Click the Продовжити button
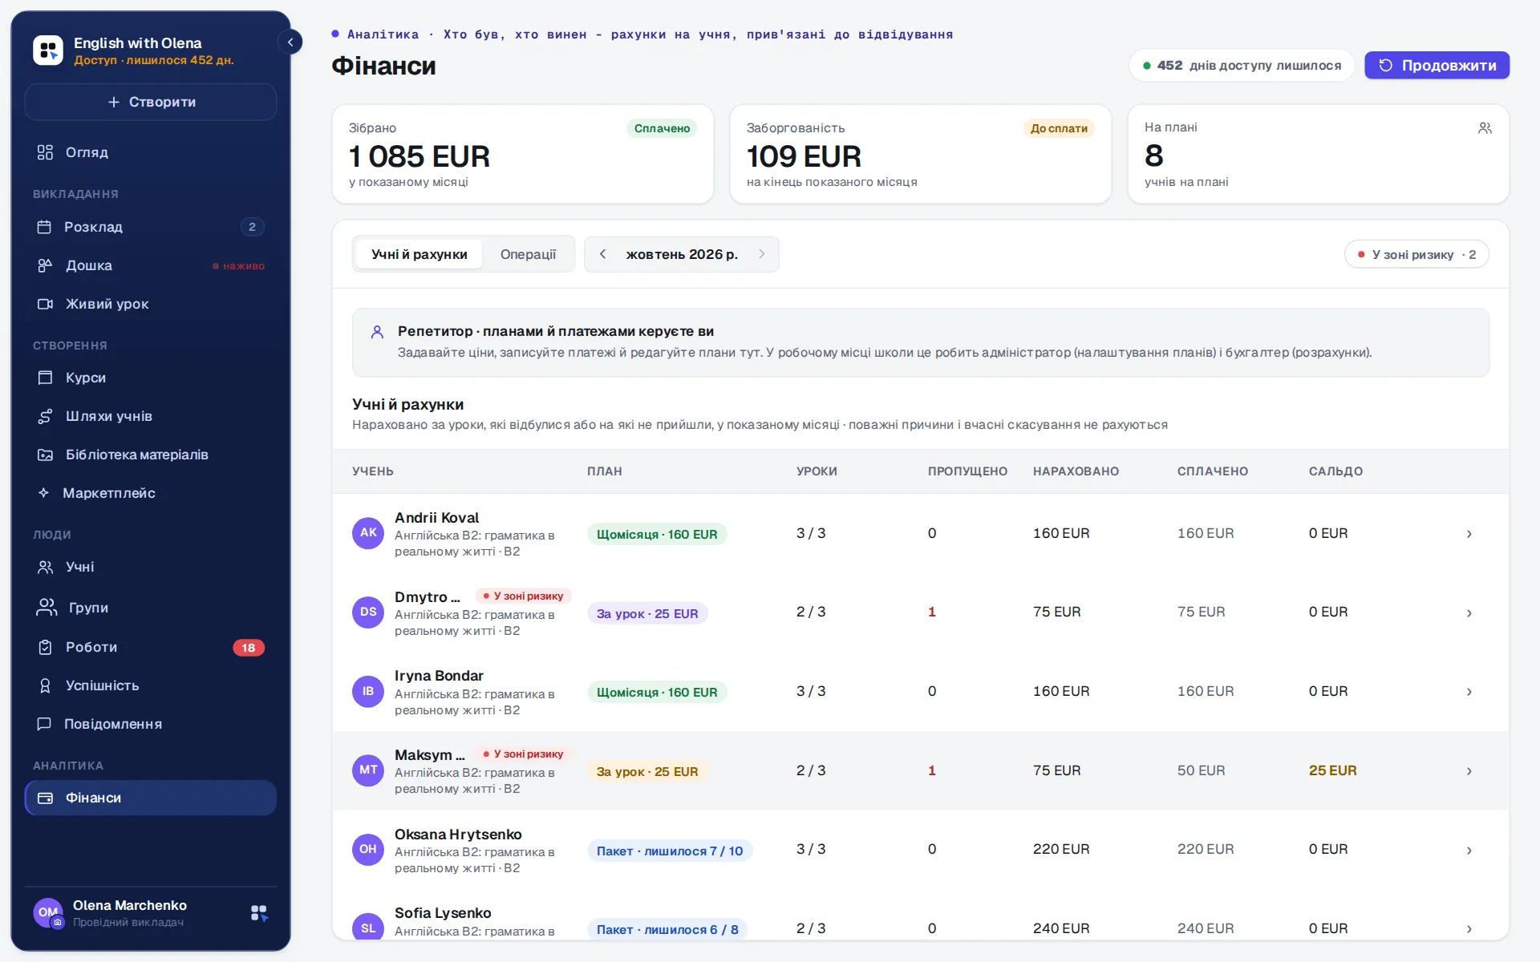The width and height of the screenshot is (1540, 962). [x=1437, y=65]
